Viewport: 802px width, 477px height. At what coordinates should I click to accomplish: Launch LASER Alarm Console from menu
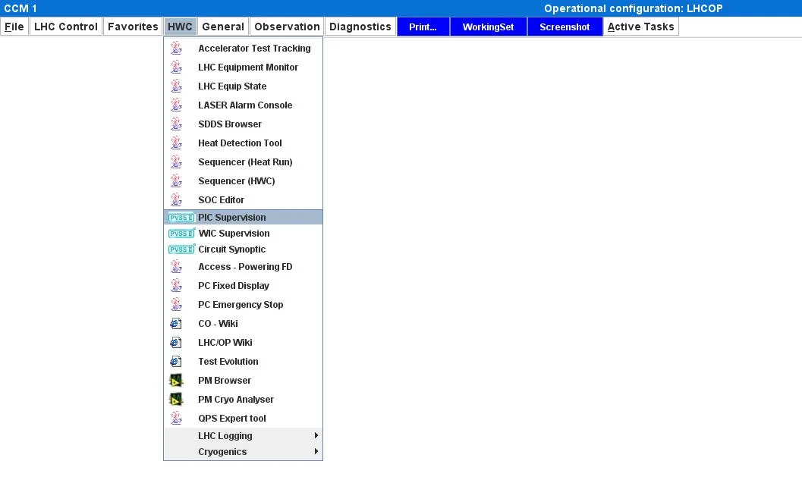tap(245, 105)
